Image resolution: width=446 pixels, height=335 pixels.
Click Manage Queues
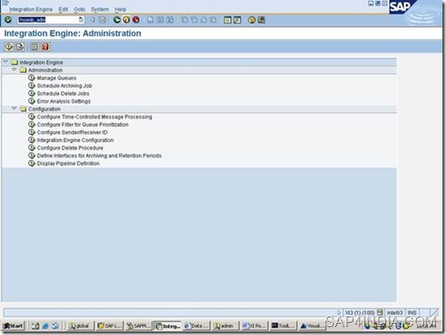[56, 78]
